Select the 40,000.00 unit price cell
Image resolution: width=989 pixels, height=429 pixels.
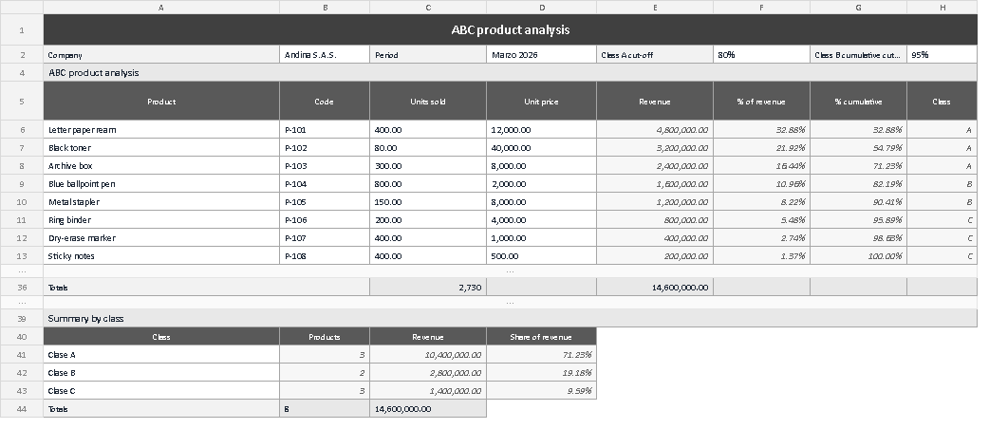click(542, 148)
